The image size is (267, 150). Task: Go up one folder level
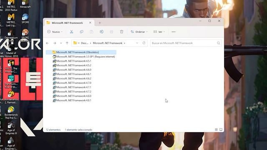coord(67,43)
